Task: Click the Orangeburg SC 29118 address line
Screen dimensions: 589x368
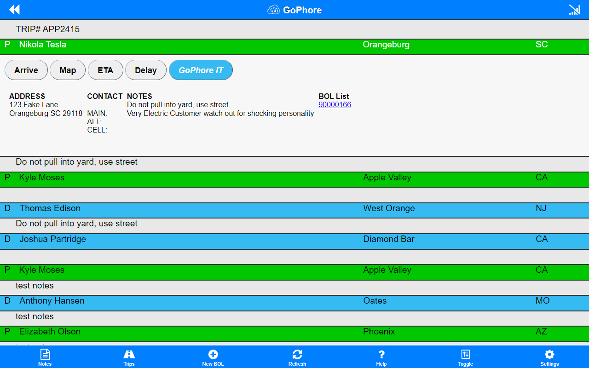Action: pyautogui.click(x=46, y=114)
